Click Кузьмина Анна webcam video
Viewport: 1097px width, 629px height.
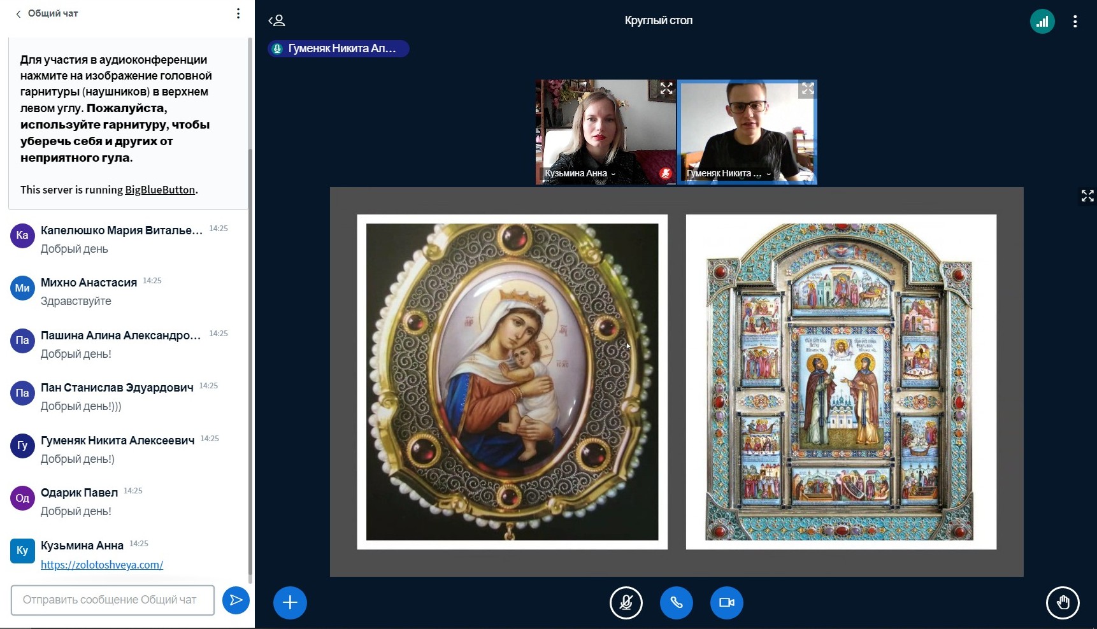605,132
